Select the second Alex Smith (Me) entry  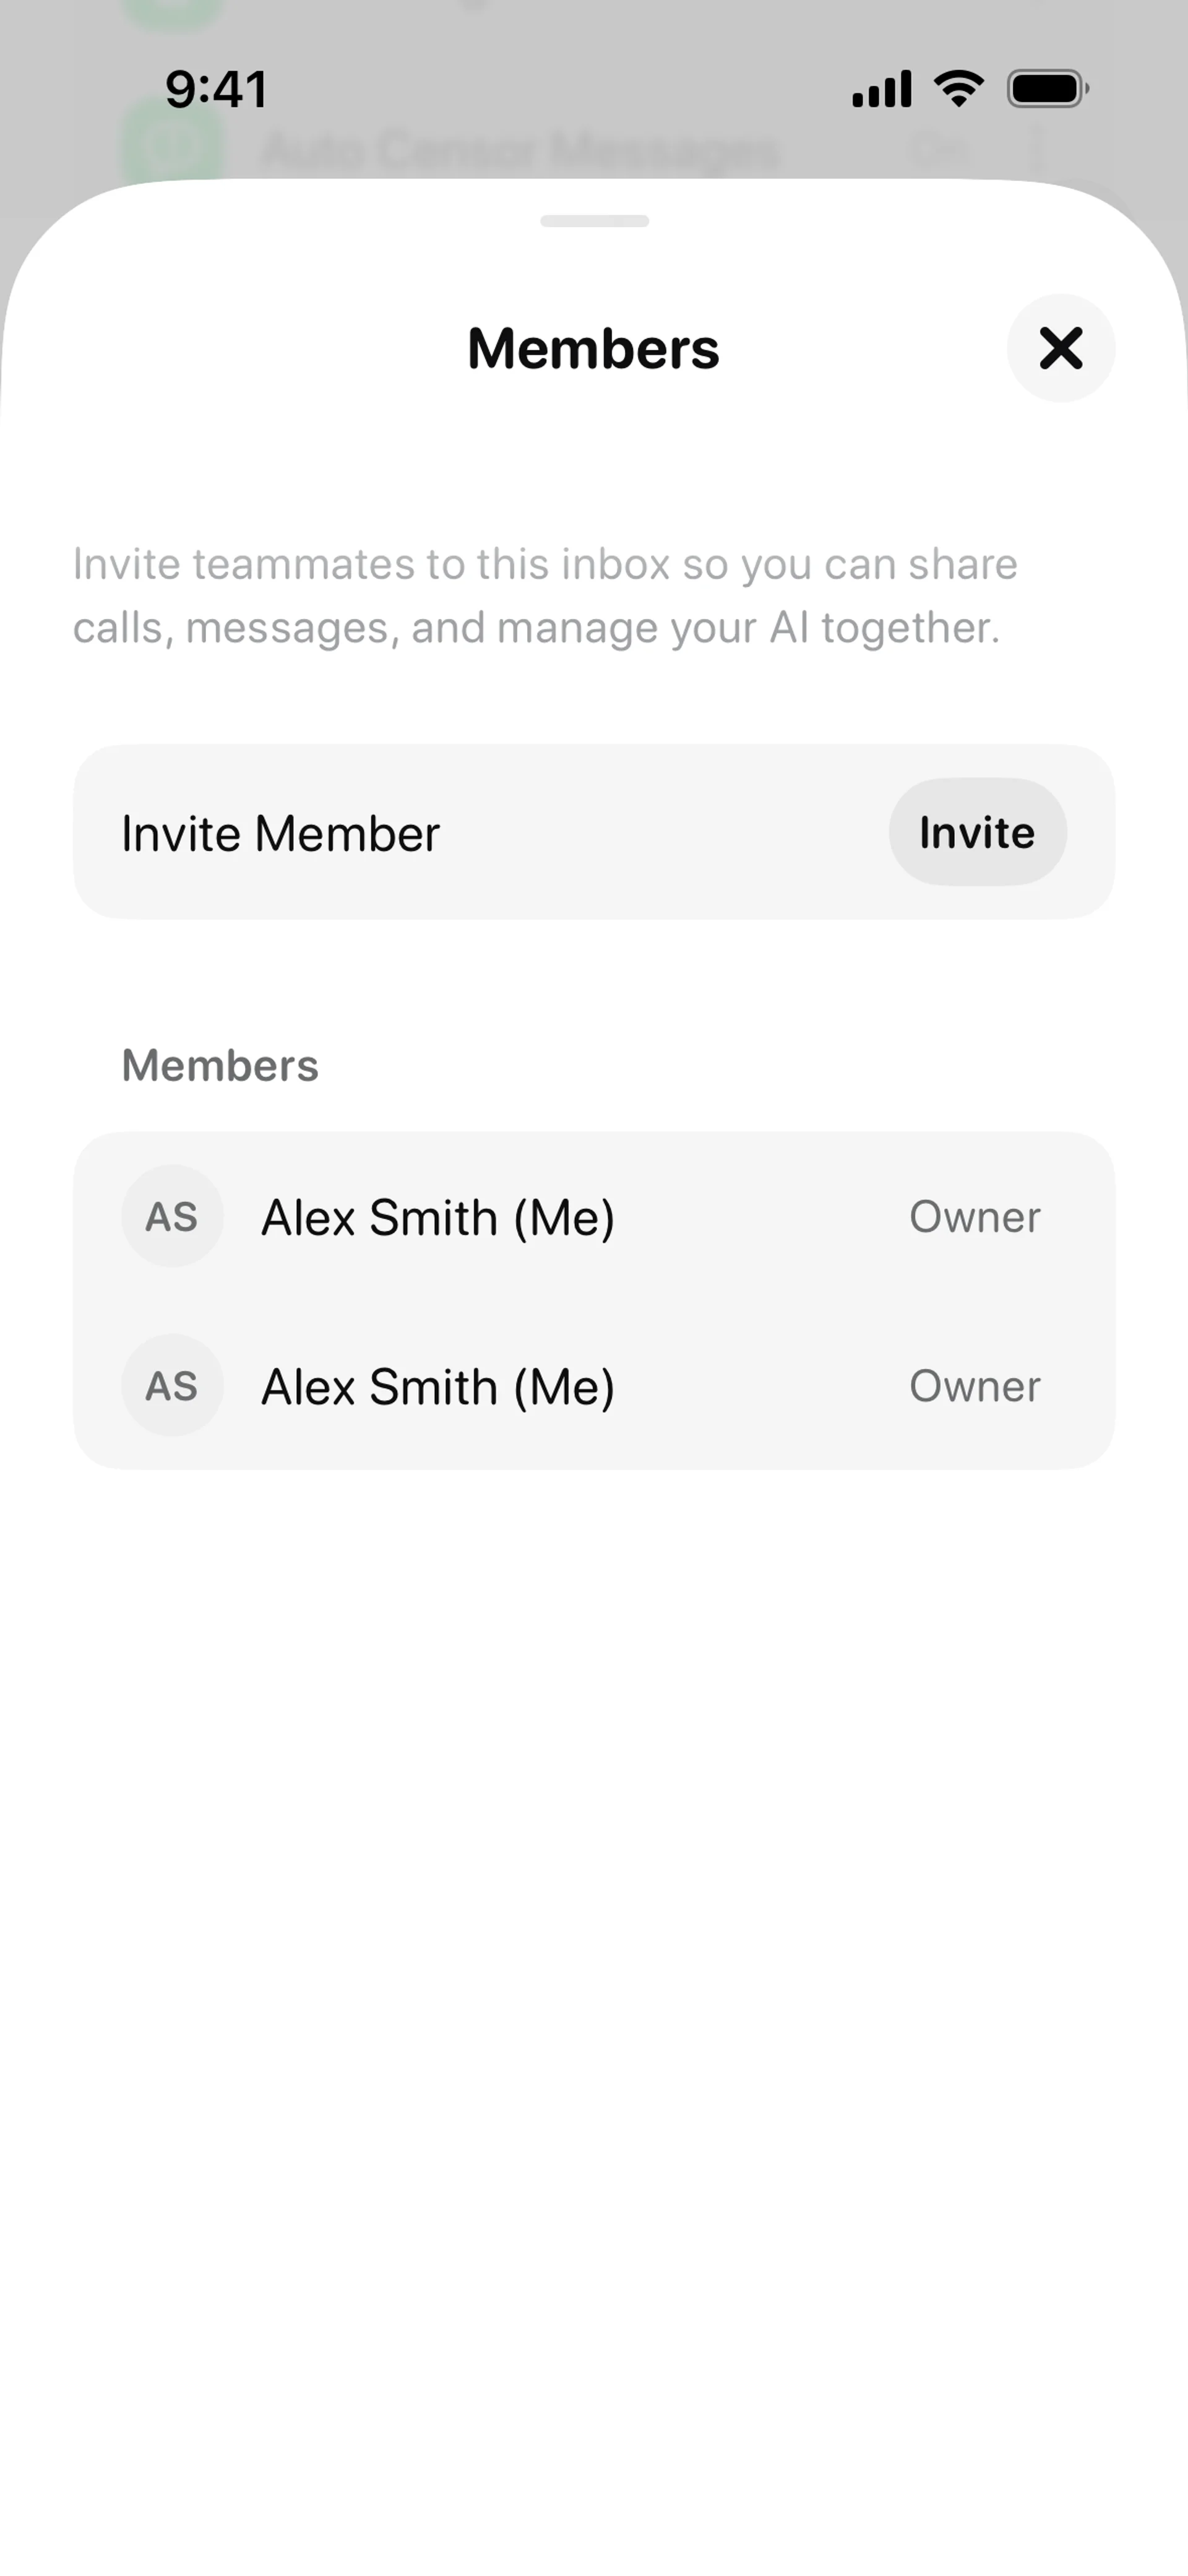(x=438, y=1387)
